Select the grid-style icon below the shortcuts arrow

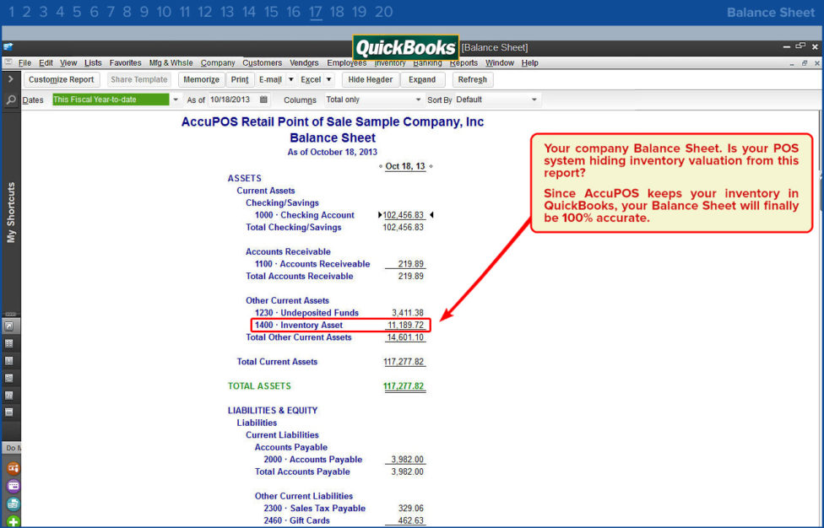pyautogui.click(x=9, y=344)
